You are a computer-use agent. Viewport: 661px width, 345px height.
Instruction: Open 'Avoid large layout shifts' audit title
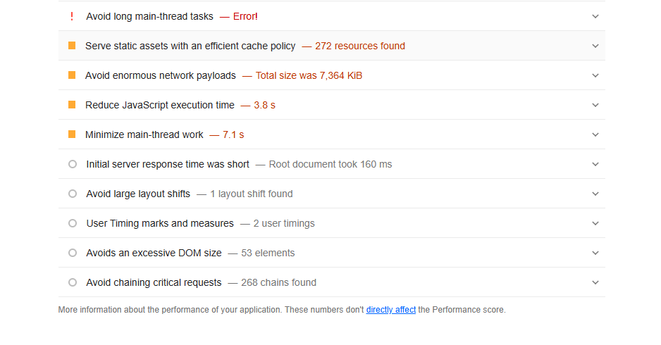pos(138,194)
